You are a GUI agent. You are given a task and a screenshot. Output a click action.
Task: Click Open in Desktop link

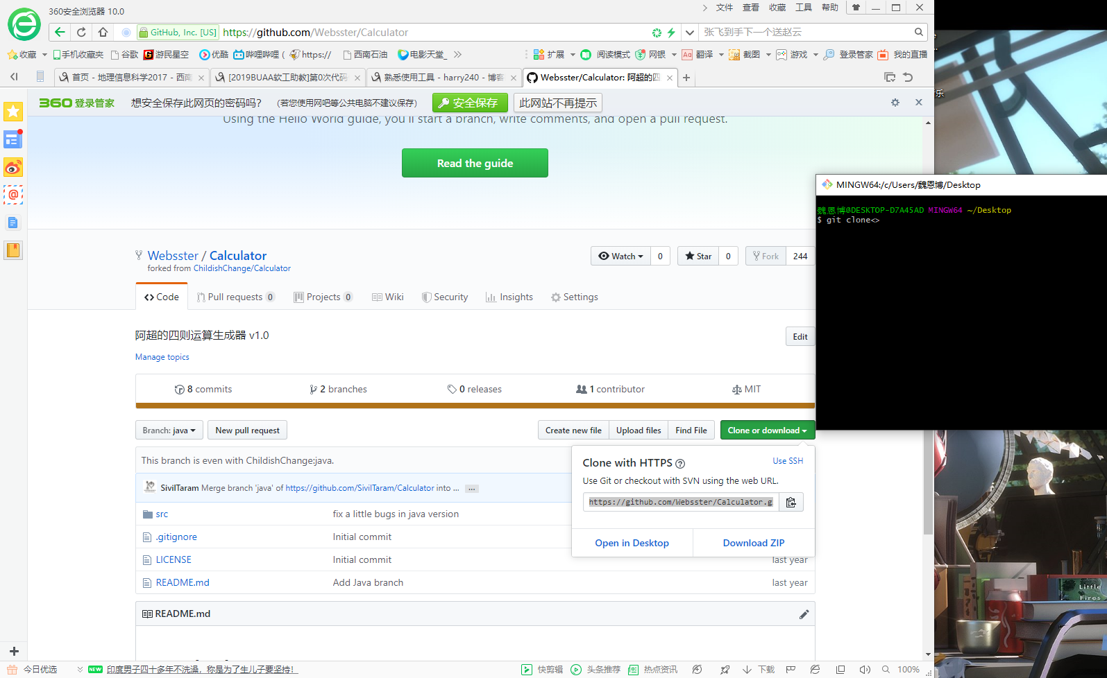[632, 543]
